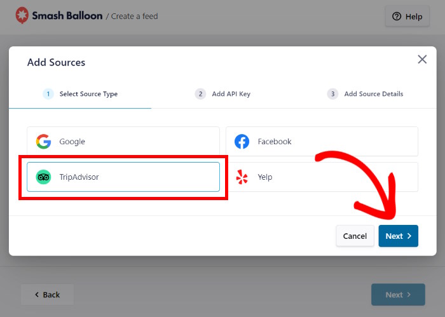Select the TripAdvisor source option

[123, 177]
